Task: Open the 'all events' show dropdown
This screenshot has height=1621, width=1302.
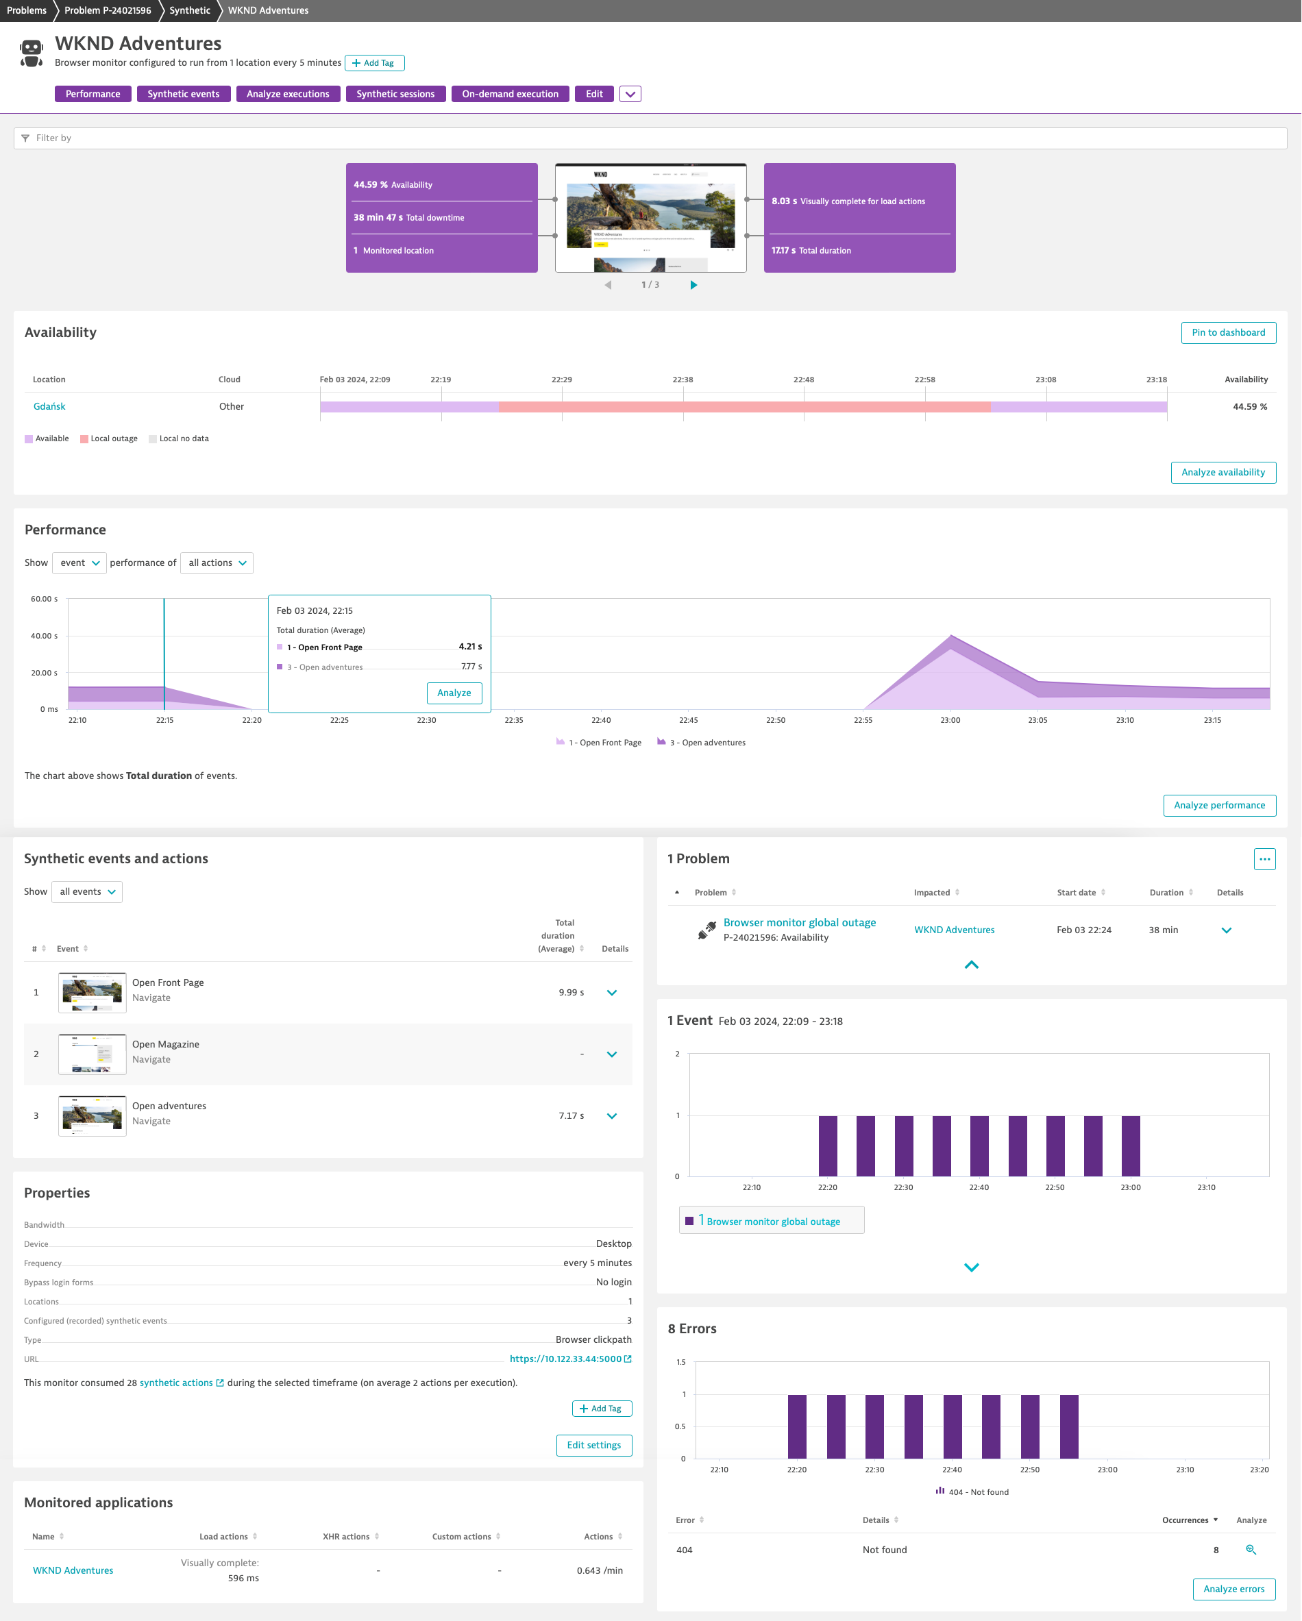Action: (87, 892)
